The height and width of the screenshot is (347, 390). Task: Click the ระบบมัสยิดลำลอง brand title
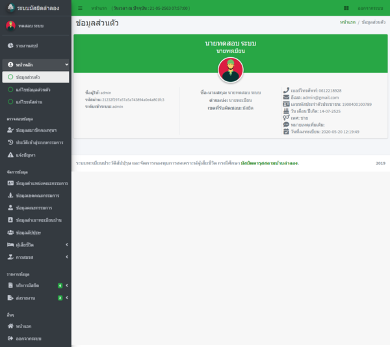point(38,8)
